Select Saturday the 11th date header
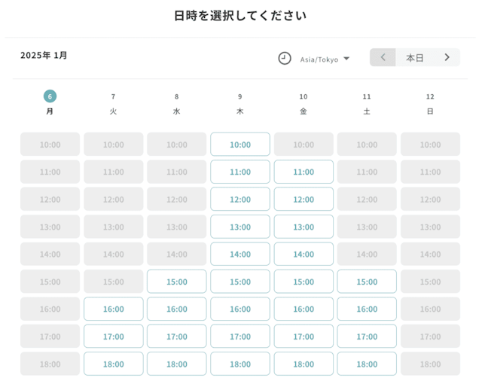 367,103
